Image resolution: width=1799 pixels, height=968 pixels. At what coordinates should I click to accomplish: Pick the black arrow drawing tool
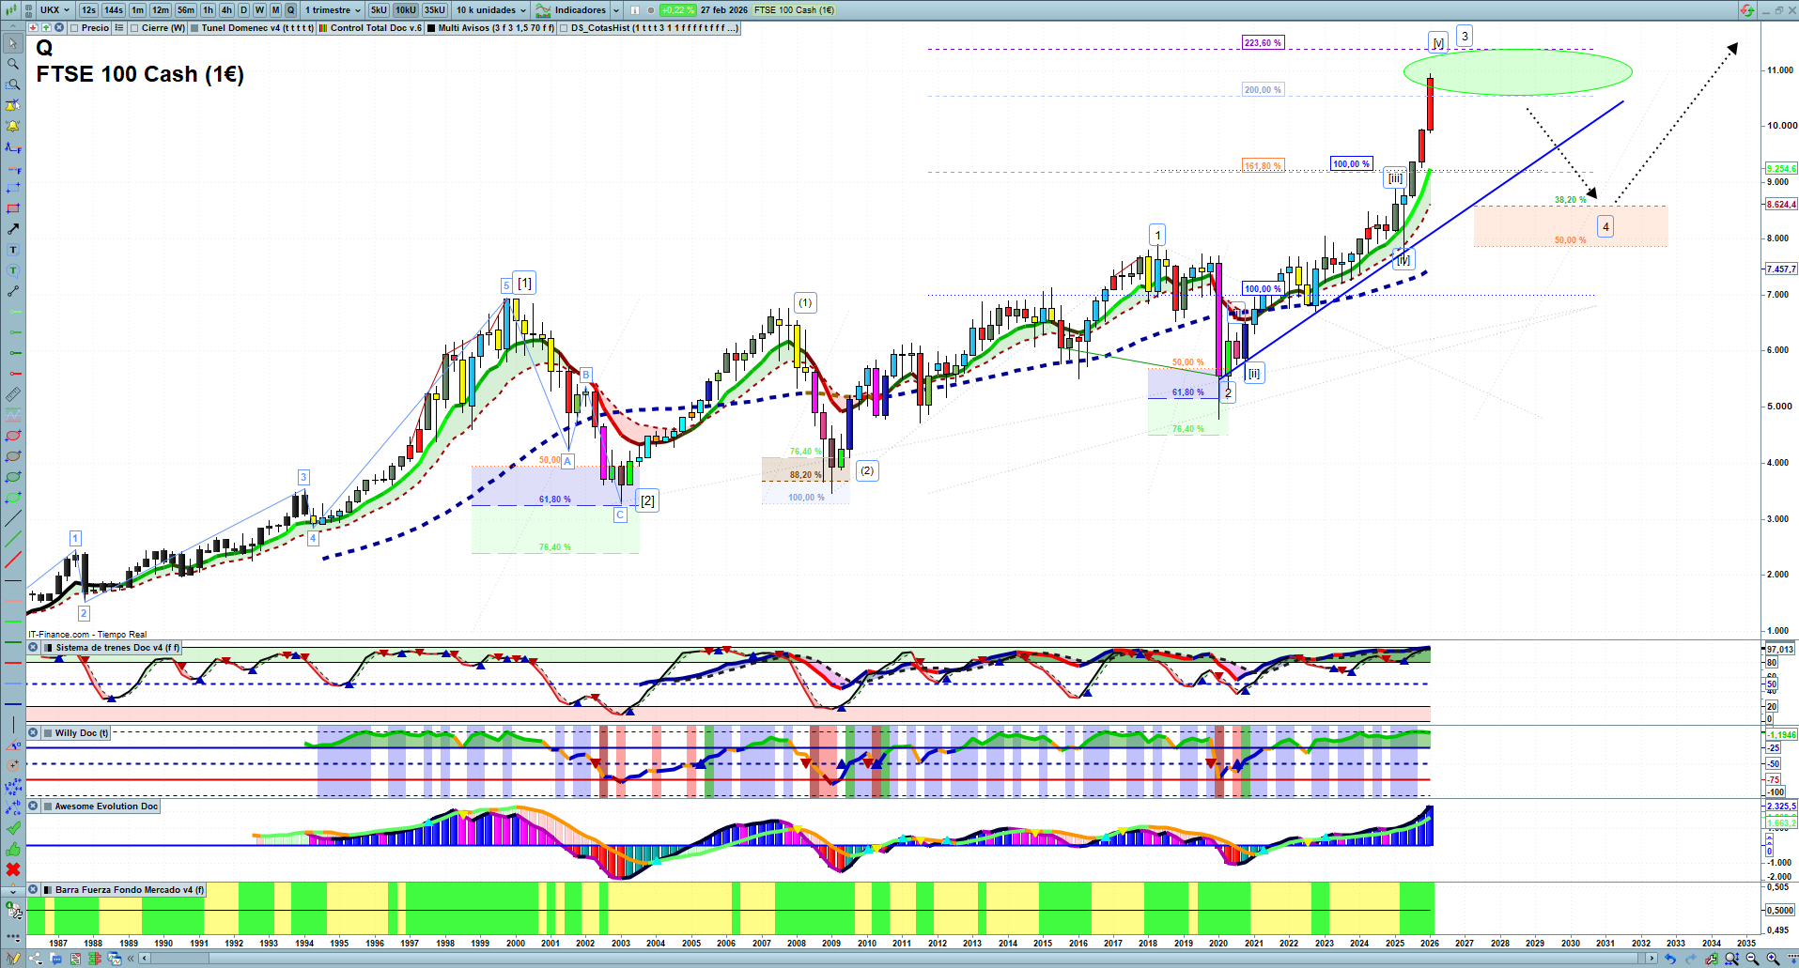click(x=13, y=229)
